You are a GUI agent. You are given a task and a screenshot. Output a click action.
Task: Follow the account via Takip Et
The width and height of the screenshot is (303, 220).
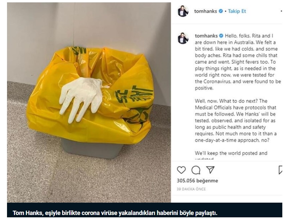[x=237, y=11]
